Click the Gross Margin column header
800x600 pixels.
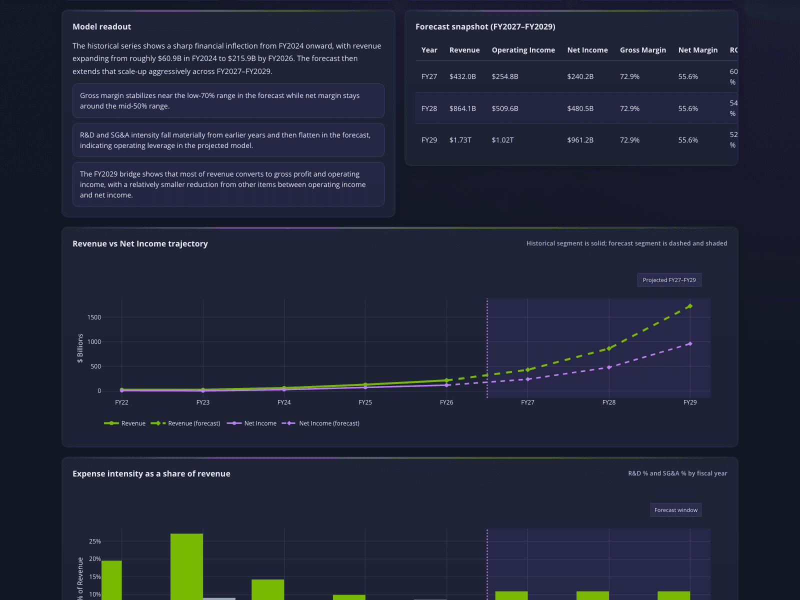point(643,50)
